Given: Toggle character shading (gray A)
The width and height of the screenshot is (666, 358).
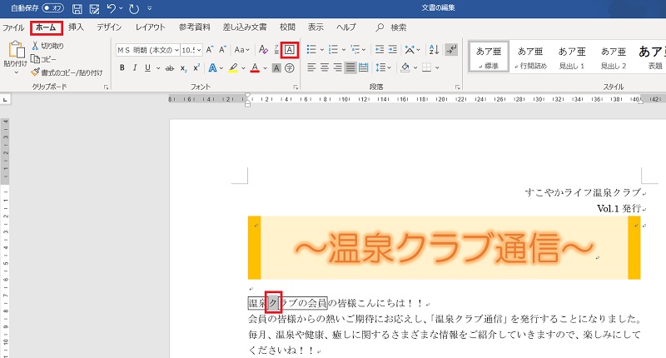Looking at the screenshot, I should [x=276, y=67].
